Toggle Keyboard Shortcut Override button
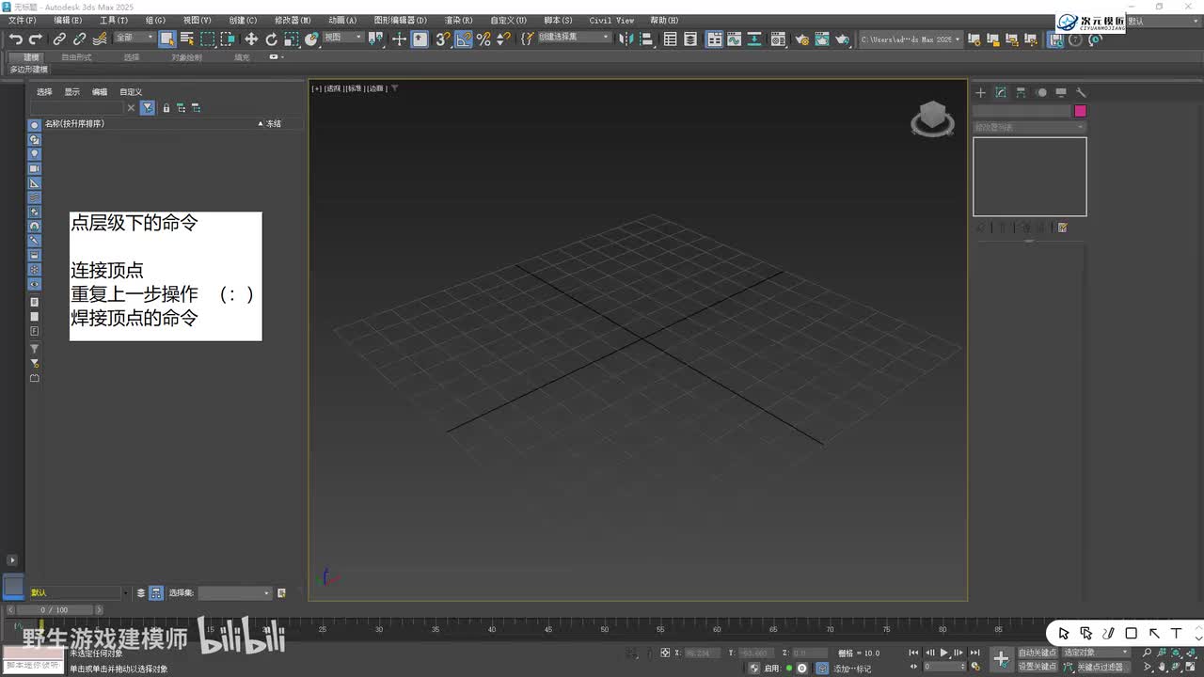 point(420,39)
